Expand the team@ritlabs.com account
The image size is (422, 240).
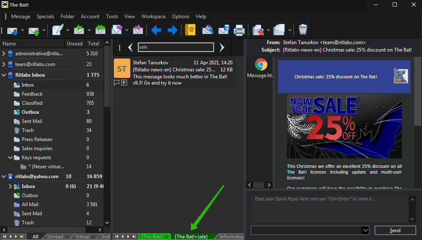pyautogui.click(x=4, y=64)
